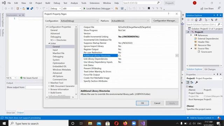Open the Debug solution configuration dropdown
Screen dimensions: 224x126
(56, 8)
